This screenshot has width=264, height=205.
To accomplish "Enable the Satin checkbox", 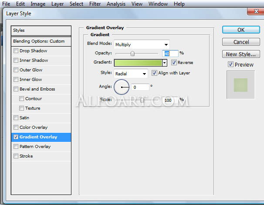I will coord(16,118).
